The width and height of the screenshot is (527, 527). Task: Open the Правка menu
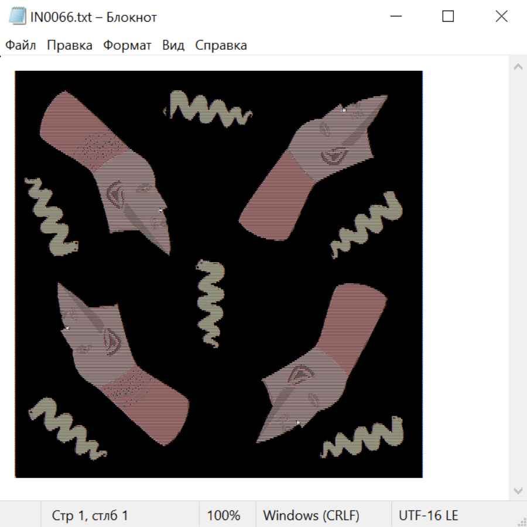point(69,46)
